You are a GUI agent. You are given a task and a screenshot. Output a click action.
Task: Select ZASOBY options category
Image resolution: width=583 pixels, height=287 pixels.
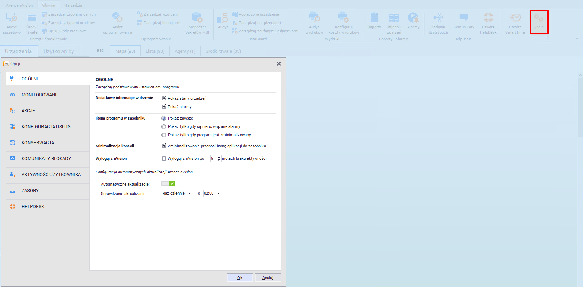pos(48,190)
